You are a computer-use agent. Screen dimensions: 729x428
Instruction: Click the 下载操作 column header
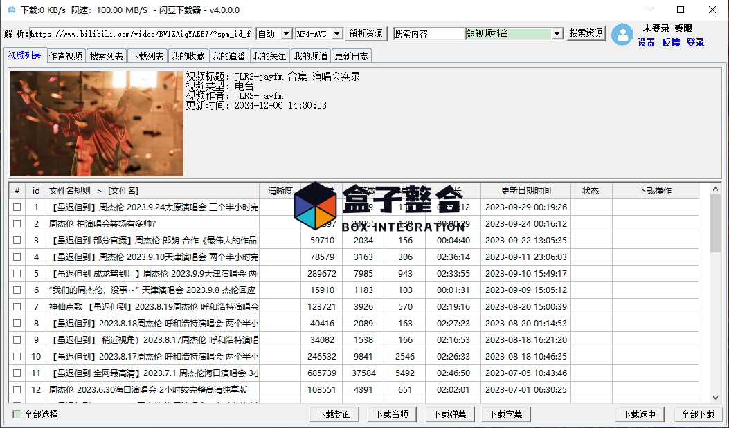(655, 191)
